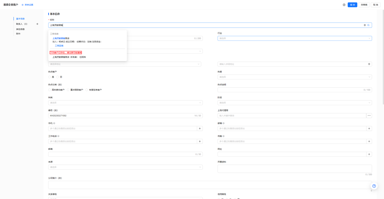The image size is (384, 199).
Task: Click the 邮箱 input field
Action: tap(292, 129)
